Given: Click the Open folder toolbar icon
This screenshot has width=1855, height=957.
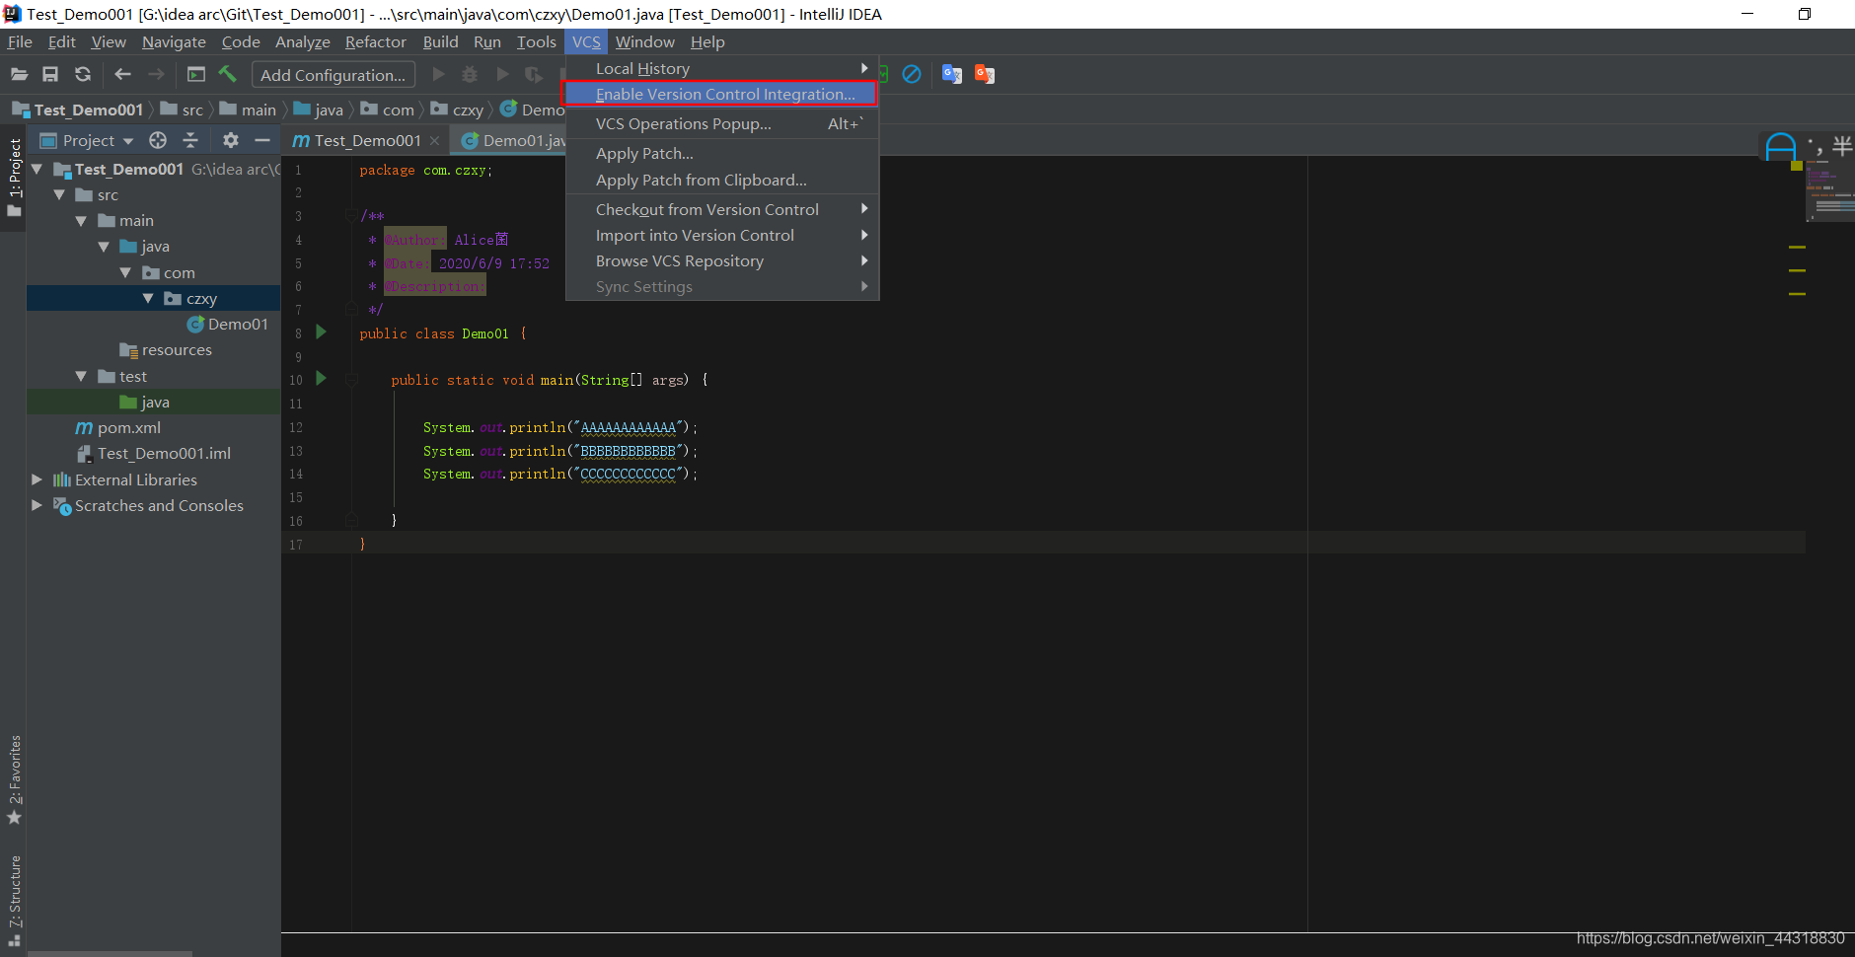Looking at the screenshot, I should [x=19, y=74].
